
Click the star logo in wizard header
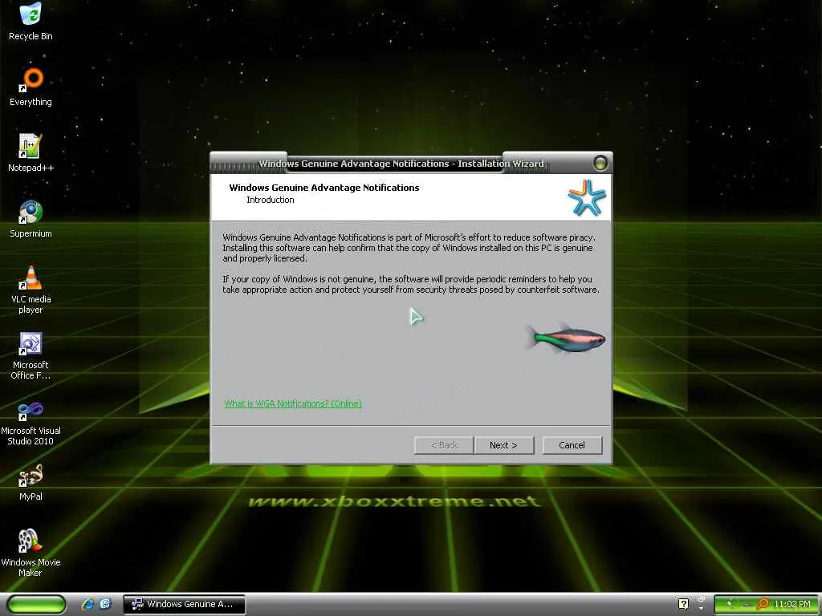pyautogui.click(x=587, y=197)
